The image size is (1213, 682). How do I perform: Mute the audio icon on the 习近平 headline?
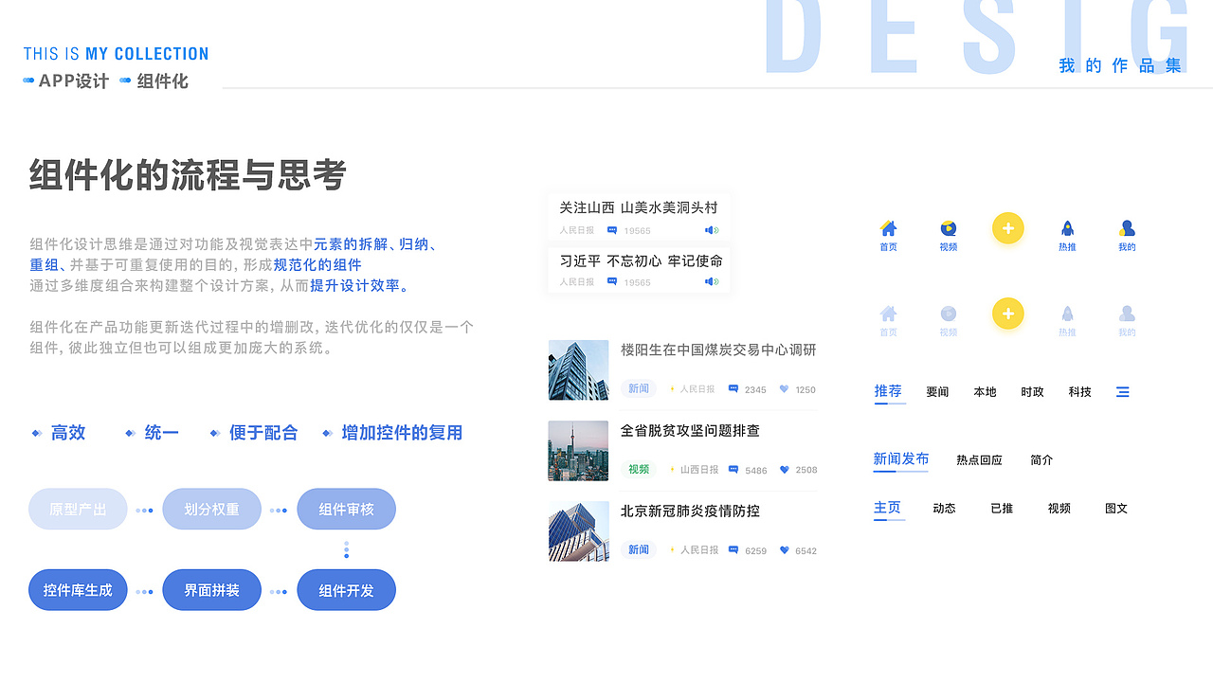pos(712,281)
